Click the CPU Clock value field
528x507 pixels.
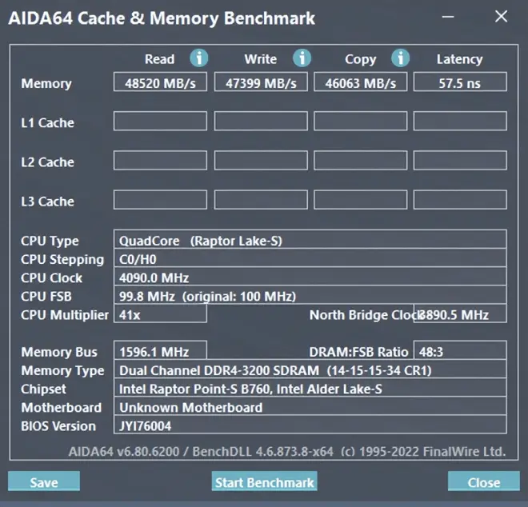[310, 277]
